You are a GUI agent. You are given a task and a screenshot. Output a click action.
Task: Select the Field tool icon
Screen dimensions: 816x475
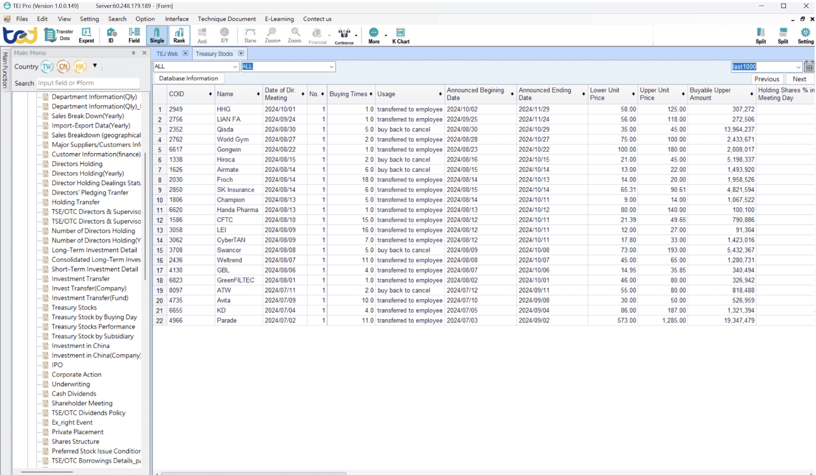tap(134, 35)
